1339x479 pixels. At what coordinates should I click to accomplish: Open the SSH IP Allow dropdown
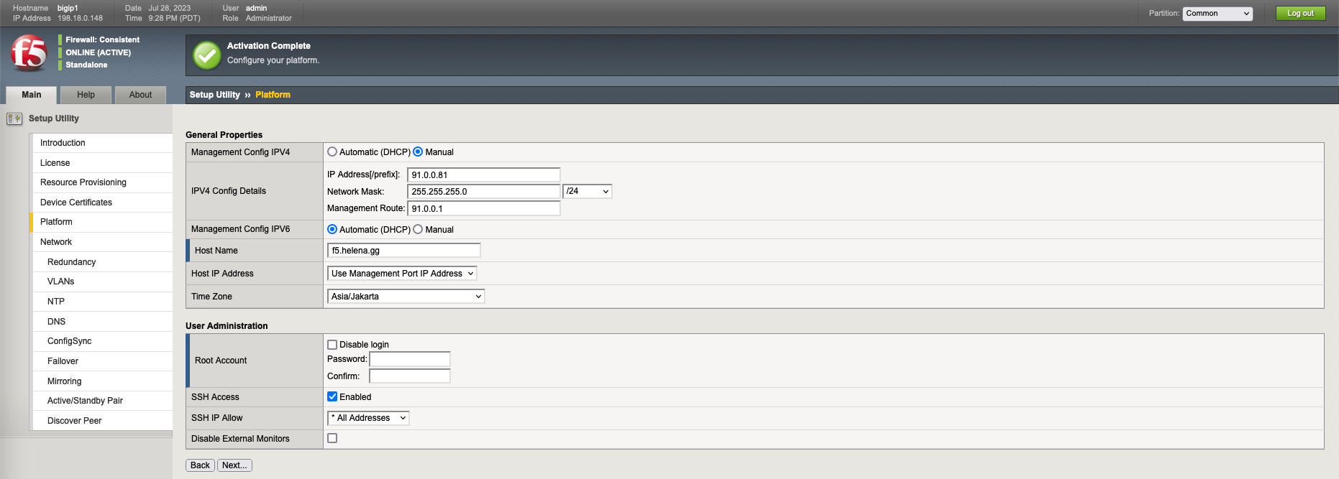click(x=368, y=418)
